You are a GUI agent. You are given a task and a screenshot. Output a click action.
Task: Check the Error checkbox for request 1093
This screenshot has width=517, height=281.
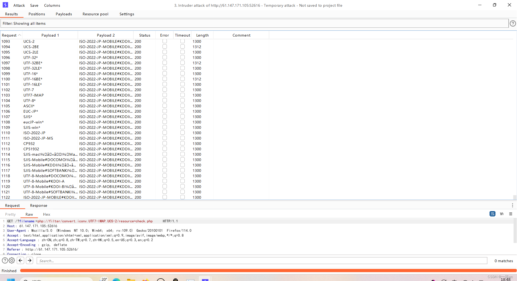[x=165, y=41]
